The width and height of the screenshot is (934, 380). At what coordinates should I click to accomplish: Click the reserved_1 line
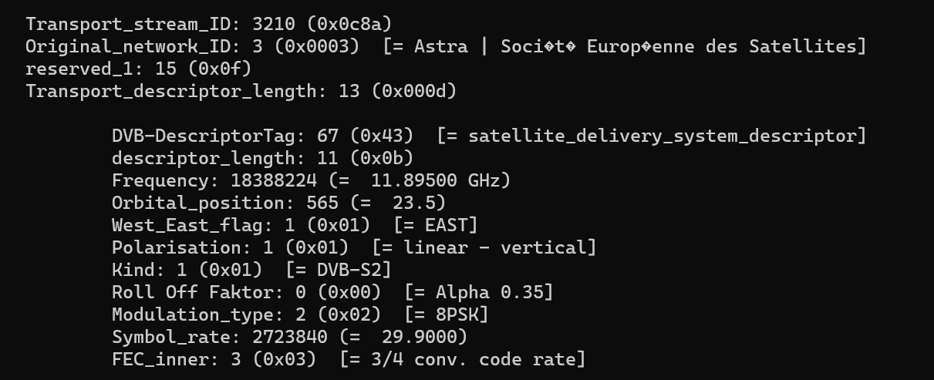138,69
